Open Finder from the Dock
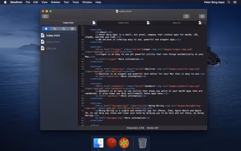The width and height of the screenshot is (241, 151). [x=99, y=143]
